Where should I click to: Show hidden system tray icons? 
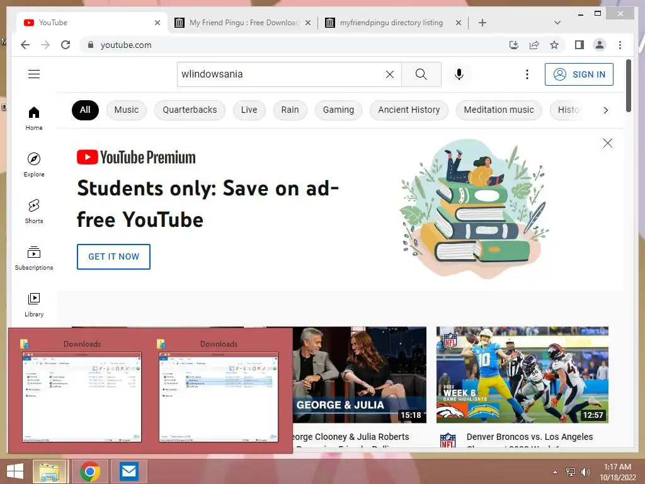[x=555, y=472]
